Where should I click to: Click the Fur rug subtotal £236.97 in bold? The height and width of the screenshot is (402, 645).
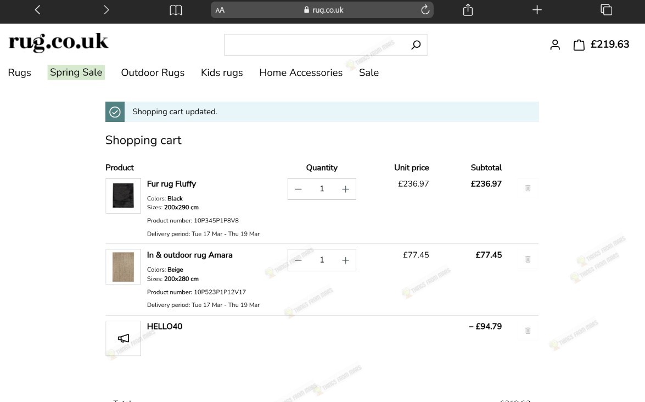[x=486, y=184]
